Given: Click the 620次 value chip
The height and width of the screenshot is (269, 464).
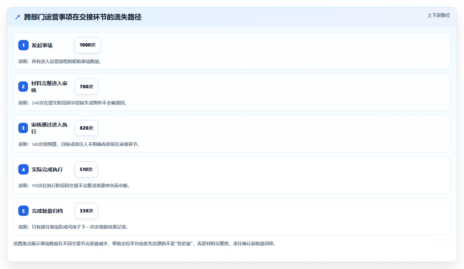Looking at the screenshot, I should coord(86,128).
